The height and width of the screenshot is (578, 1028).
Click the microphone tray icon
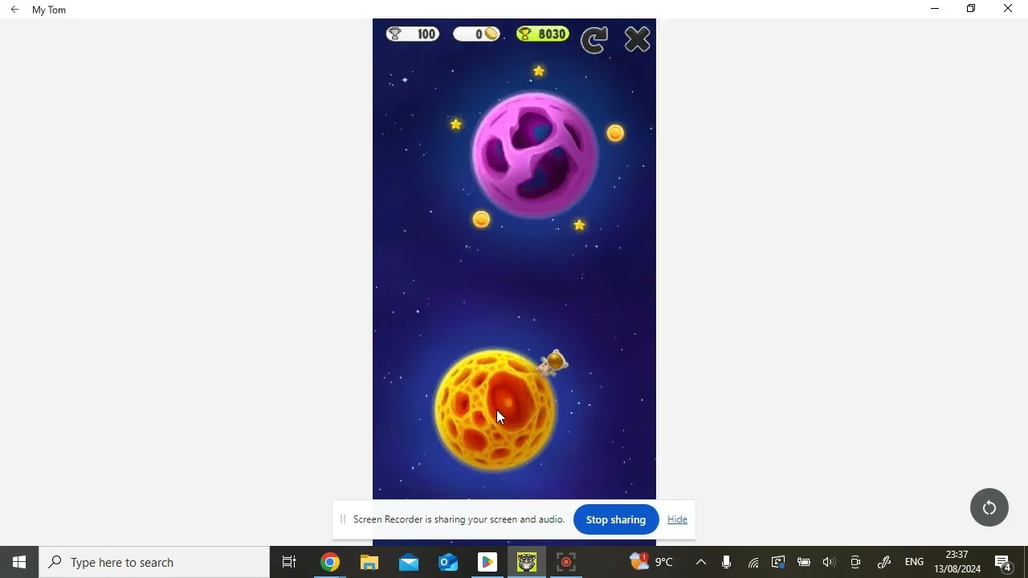coord(727,562)
